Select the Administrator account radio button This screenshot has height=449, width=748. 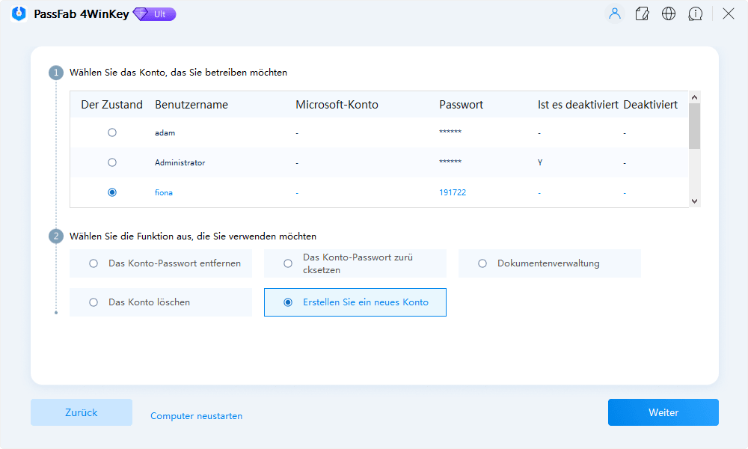click(x=112, y=162)
